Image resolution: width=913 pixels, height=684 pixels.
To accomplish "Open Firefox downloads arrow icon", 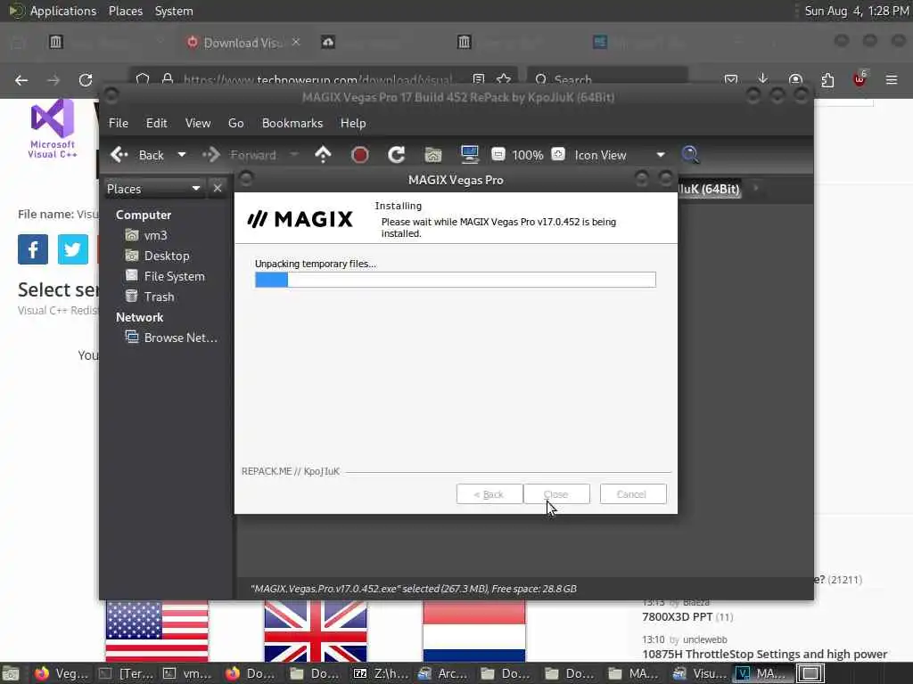I will tap(763, 79).
